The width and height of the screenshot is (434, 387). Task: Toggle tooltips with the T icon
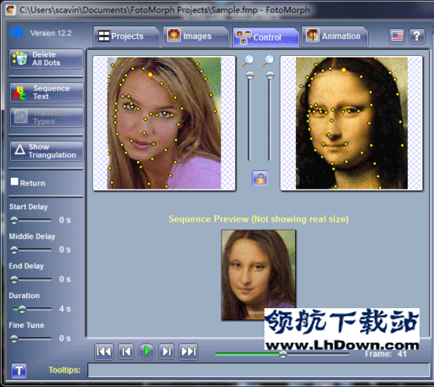tap(19, 370)
